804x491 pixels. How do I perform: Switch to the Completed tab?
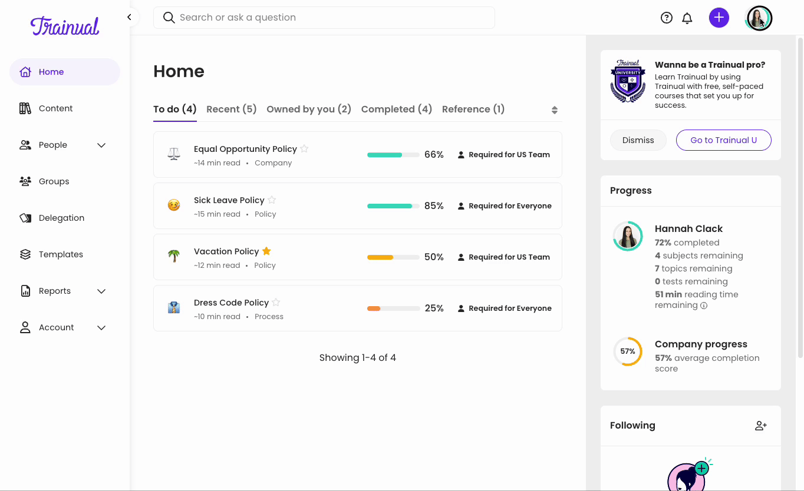(396, 109)
